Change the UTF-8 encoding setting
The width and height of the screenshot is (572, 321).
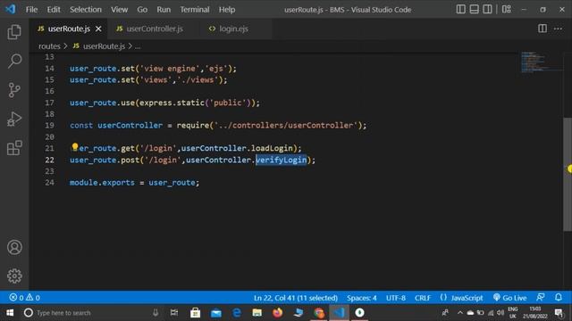point(396,298)
